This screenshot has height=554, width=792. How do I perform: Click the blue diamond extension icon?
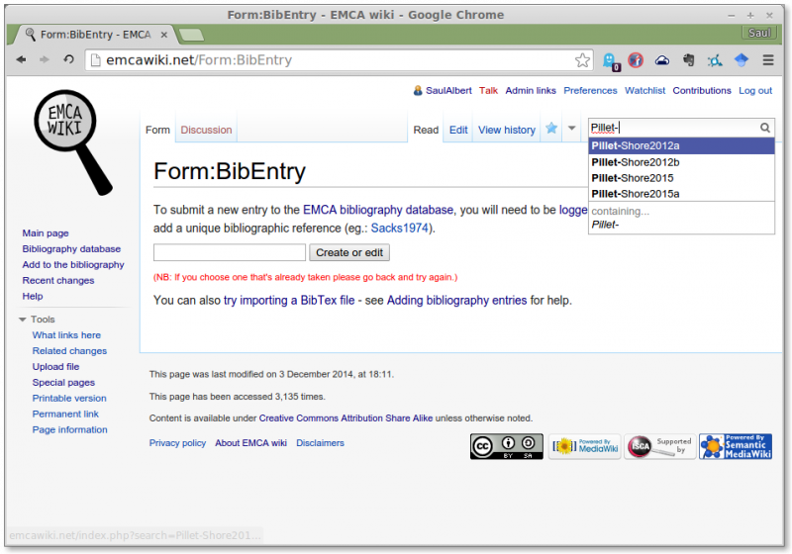point(741,60)
